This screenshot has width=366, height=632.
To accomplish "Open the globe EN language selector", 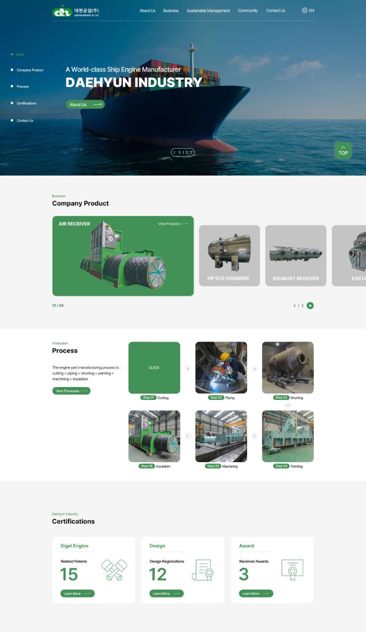I will pos(308,10).
